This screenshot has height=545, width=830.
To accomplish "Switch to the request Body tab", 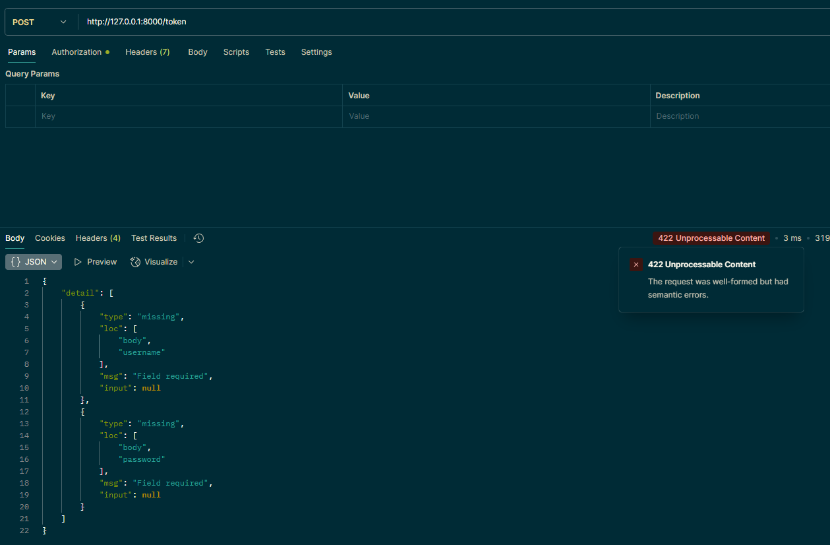I will pos(198,52).
